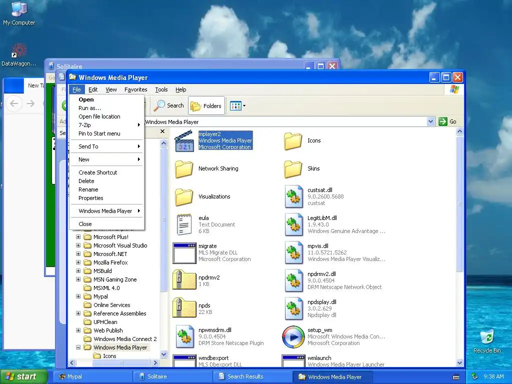Expand the New submenu
This screenshot has height=384, width=512.
pyautogui.click(x=107, y=159)
